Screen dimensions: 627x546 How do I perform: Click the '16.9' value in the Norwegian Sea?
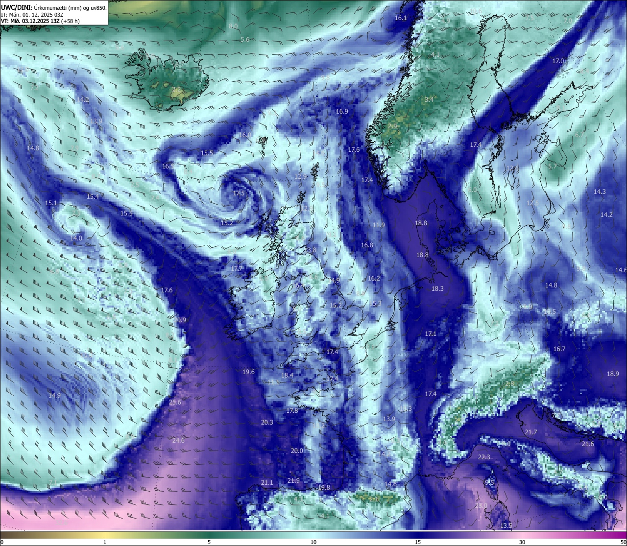(342, 112)
